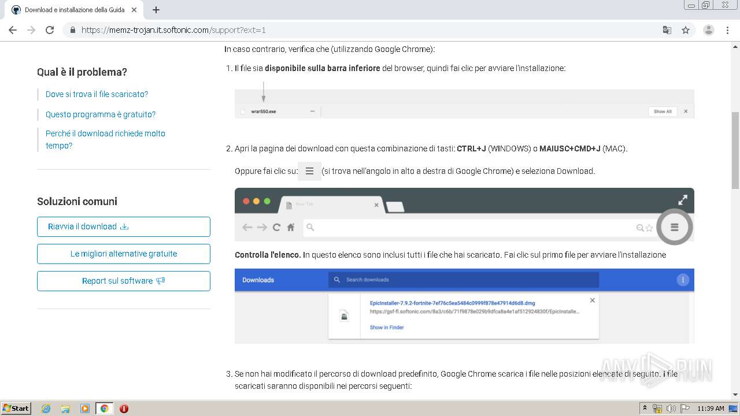Open 'Perché il download richiede molto tempo?' link
This screenshot has height=416, width=740.
(x=105, y=139)
